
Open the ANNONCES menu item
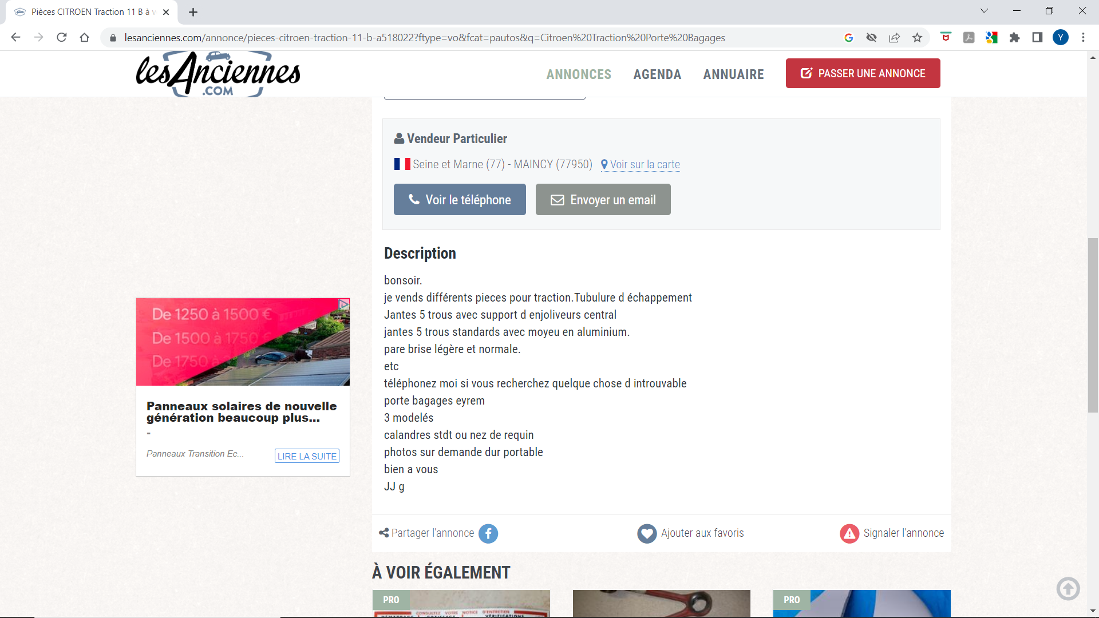tap(578, 74)
